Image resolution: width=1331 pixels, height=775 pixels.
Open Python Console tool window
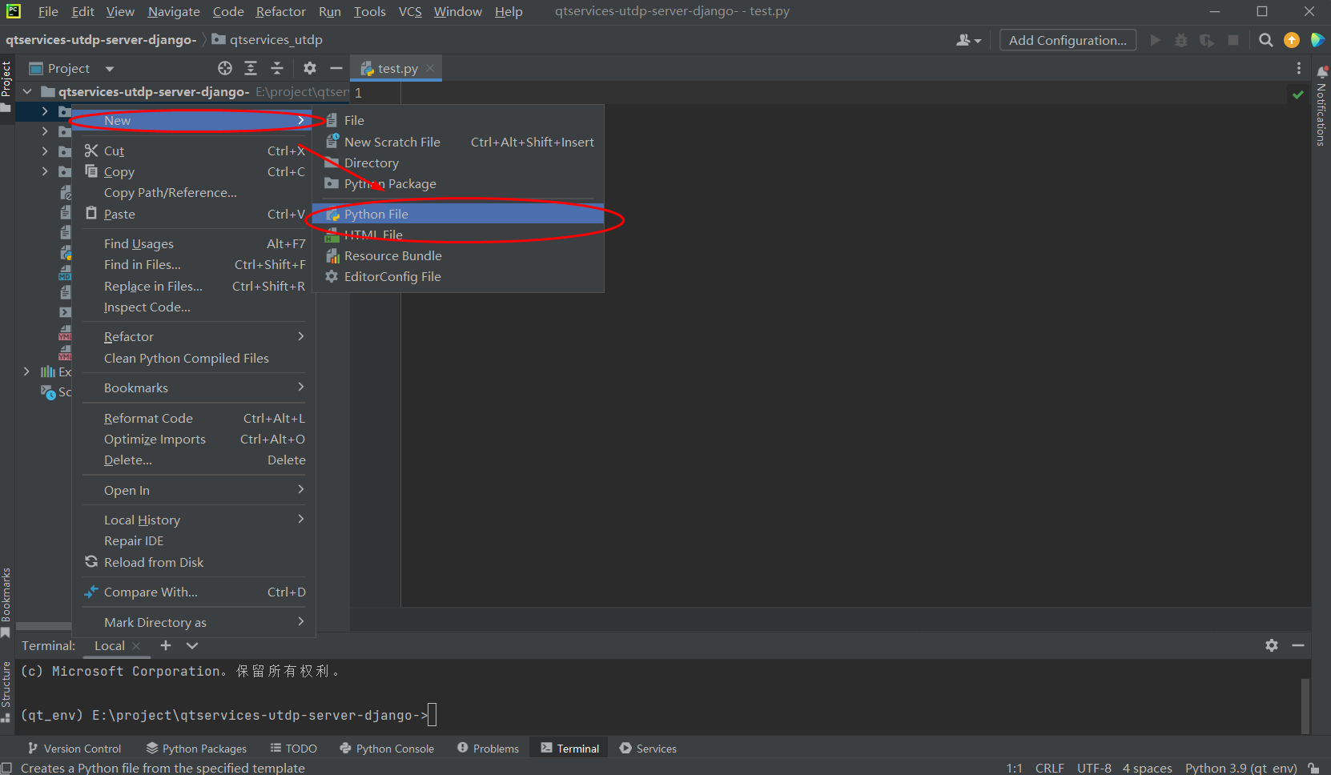[x=387, y=749]
